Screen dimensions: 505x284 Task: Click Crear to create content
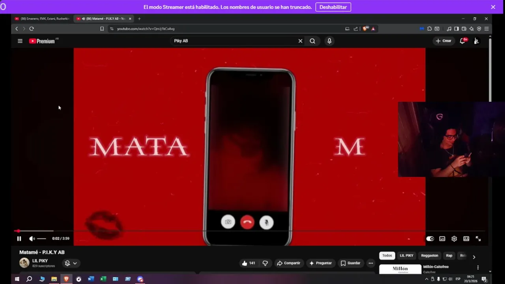[x=443, y=41]
